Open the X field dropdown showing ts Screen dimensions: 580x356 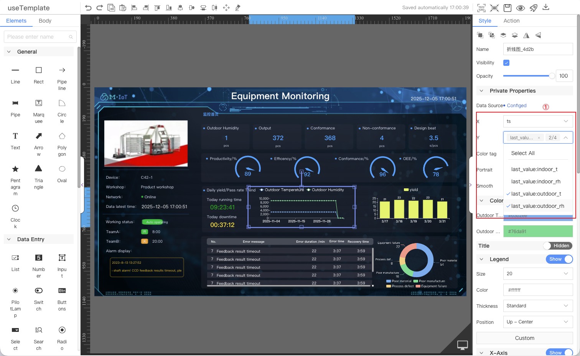(x=538, y=121)
